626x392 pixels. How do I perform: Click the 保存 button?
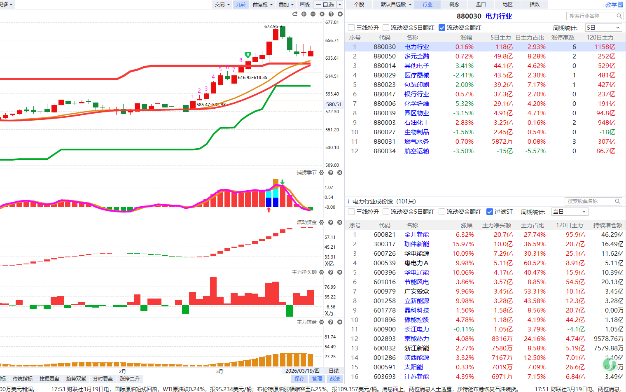(x=299, y=378)
